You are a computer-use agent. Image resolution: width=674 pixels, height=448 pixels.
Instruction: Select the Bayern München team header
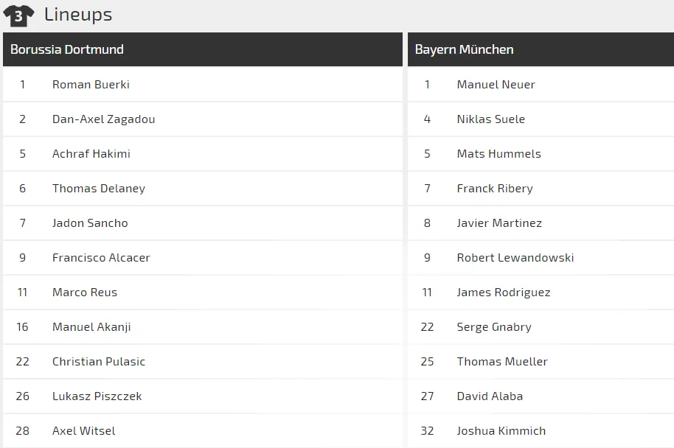coord(464,49)
